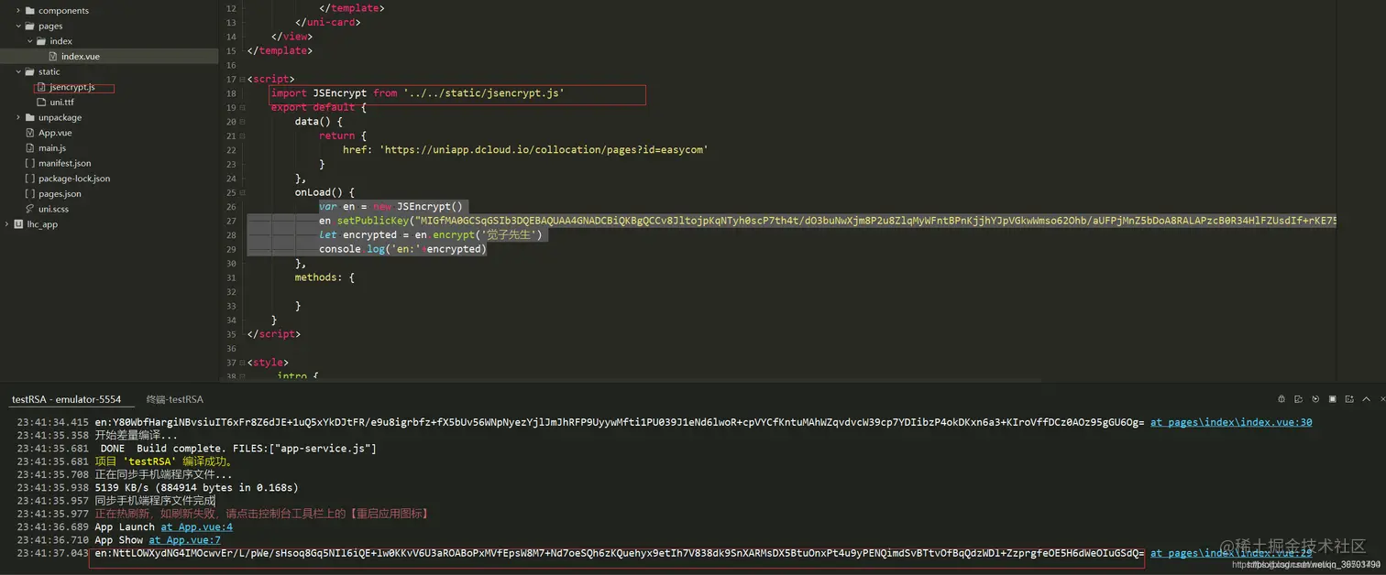Viewport: 1386px width, 575px height.
Task: Click the JSON bracket icon beside manifest.json
Action: [30, 163]
